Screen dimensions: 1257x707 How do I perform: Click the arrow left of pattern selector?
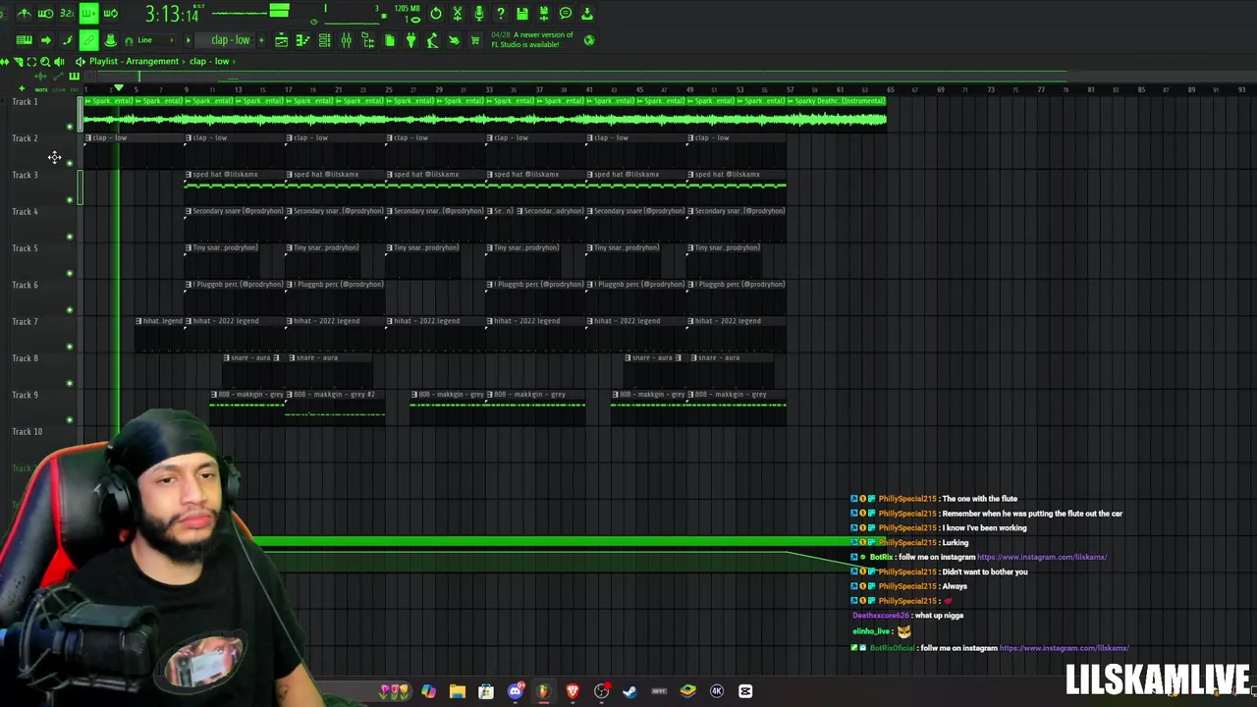(188, 40)
